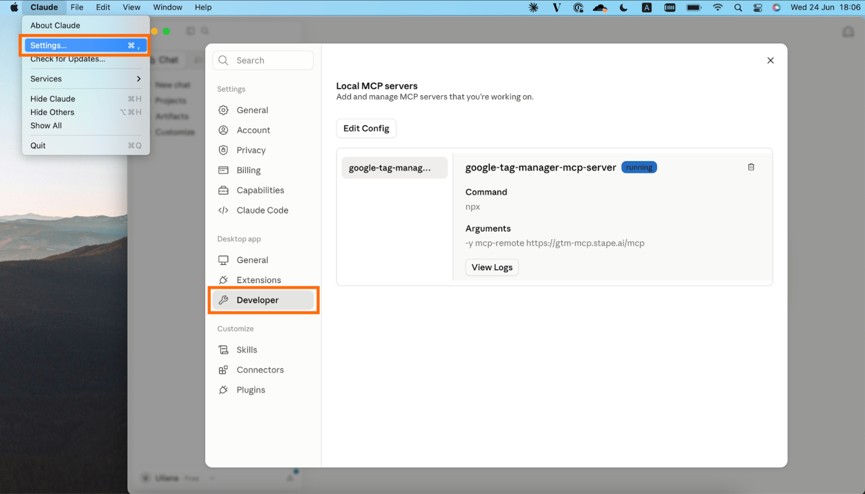Image resolution: width=865 pixels, height=494 pixels.
Task: Open the Help menu
Action: 203,7
